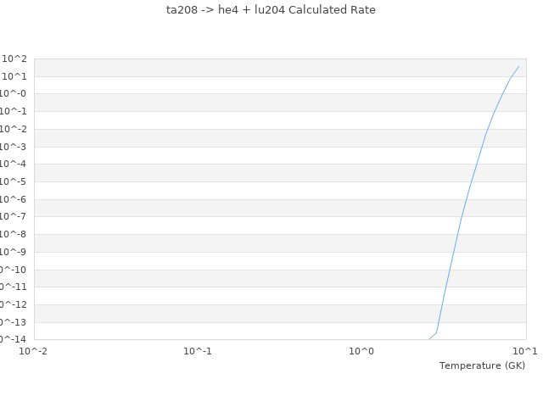Pick the 10^-4 y-axis tick label

click(14, 164)
